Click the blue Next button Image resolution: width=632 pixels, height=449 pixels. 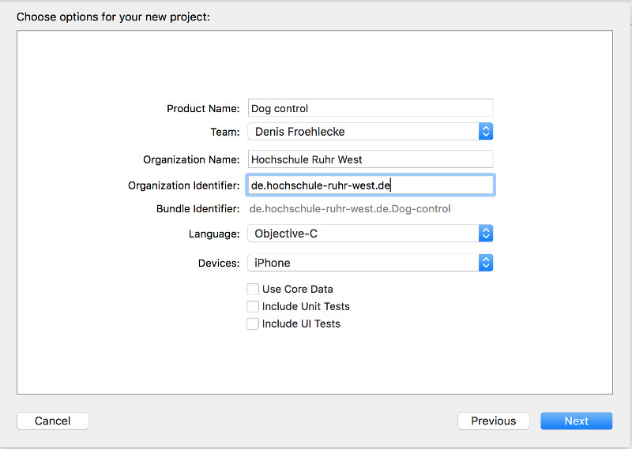(x=576, y=421)
